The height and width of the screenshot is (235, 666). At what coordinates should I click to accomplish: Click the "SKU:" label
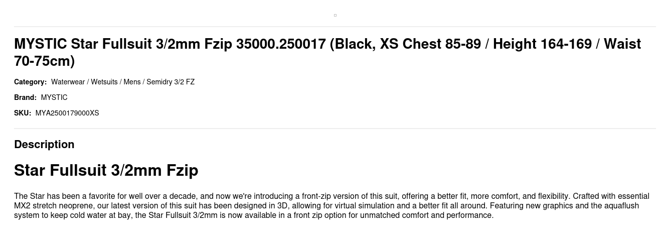click(x=23, y=113)
